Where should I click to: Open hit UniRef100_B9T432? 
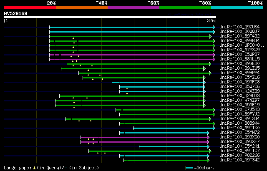tap(239, 36)
